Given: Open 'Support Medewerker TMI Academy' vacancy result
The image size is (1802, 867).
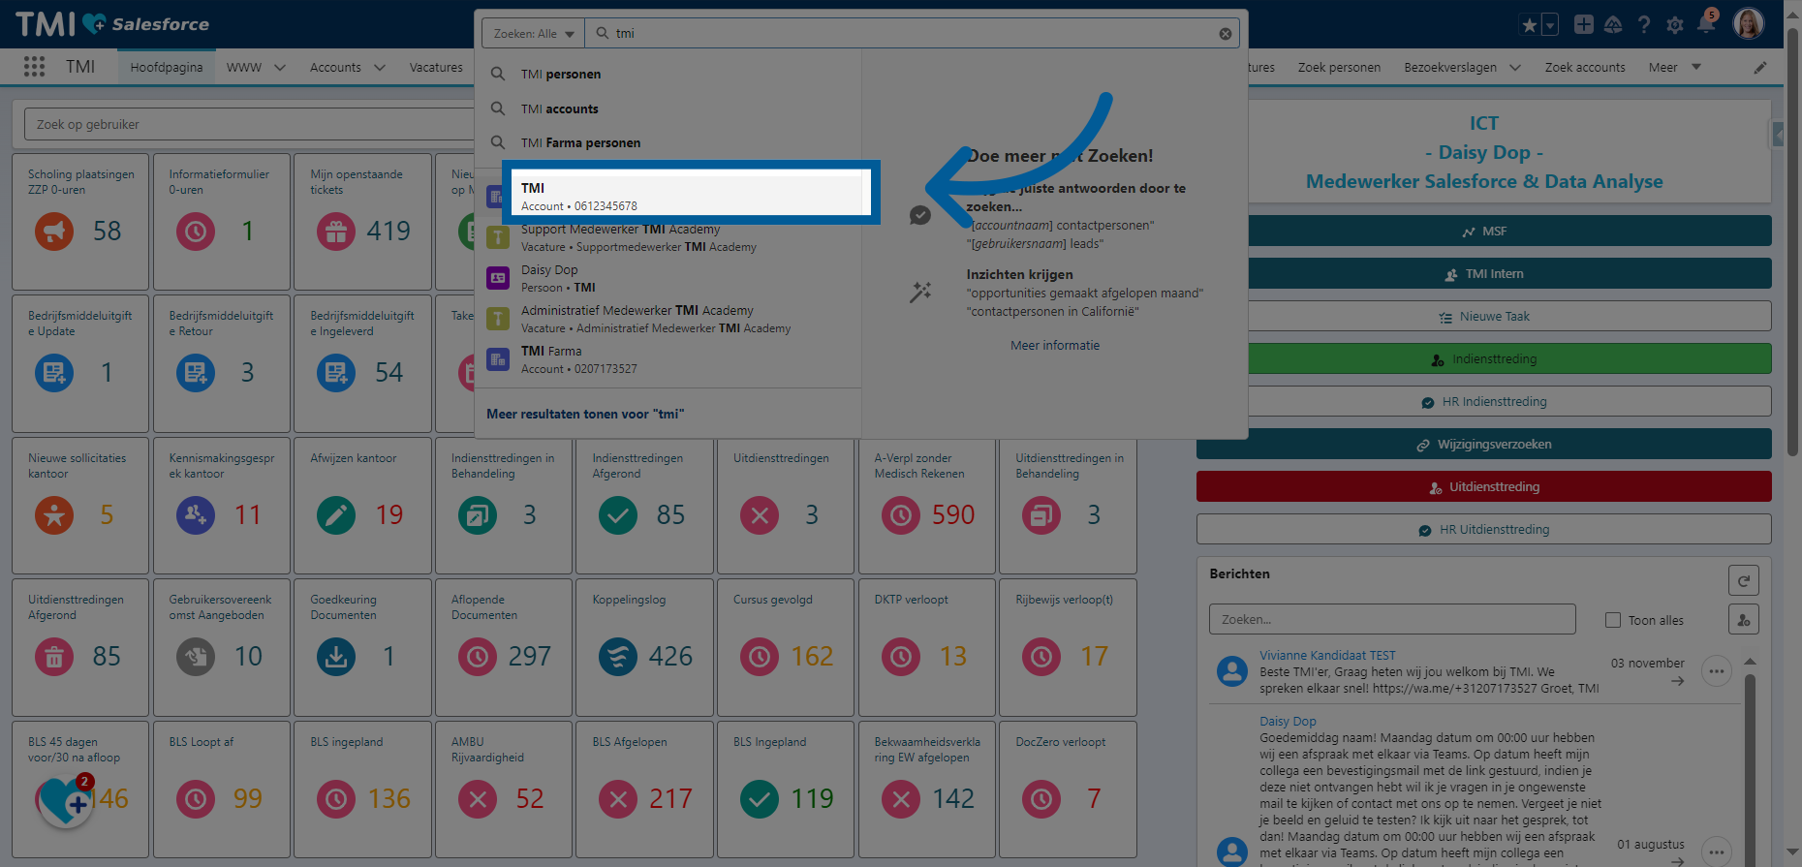Looking at the screenshot, I should pos(668,237).
